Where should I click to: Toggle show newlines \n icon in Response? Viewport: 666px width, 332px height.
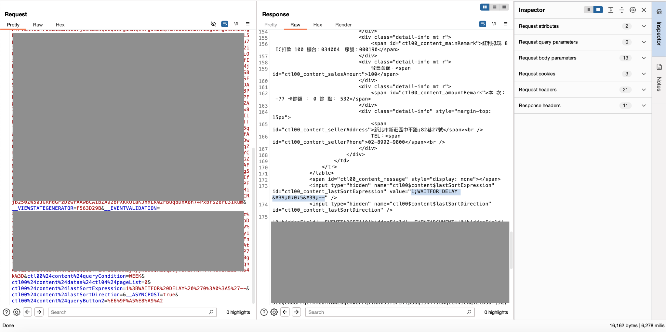(494, 24)
